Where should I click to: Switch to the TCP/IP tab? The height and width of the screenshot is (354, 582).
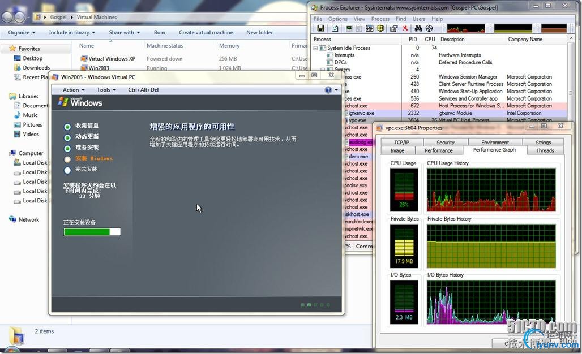tap(401, 143)
